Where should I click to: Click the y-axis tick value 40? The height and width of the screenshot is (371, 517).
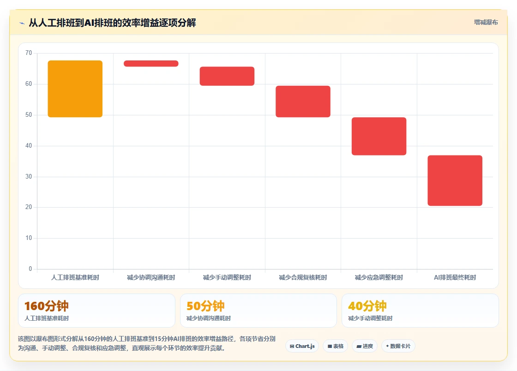(x=29, y=146)
